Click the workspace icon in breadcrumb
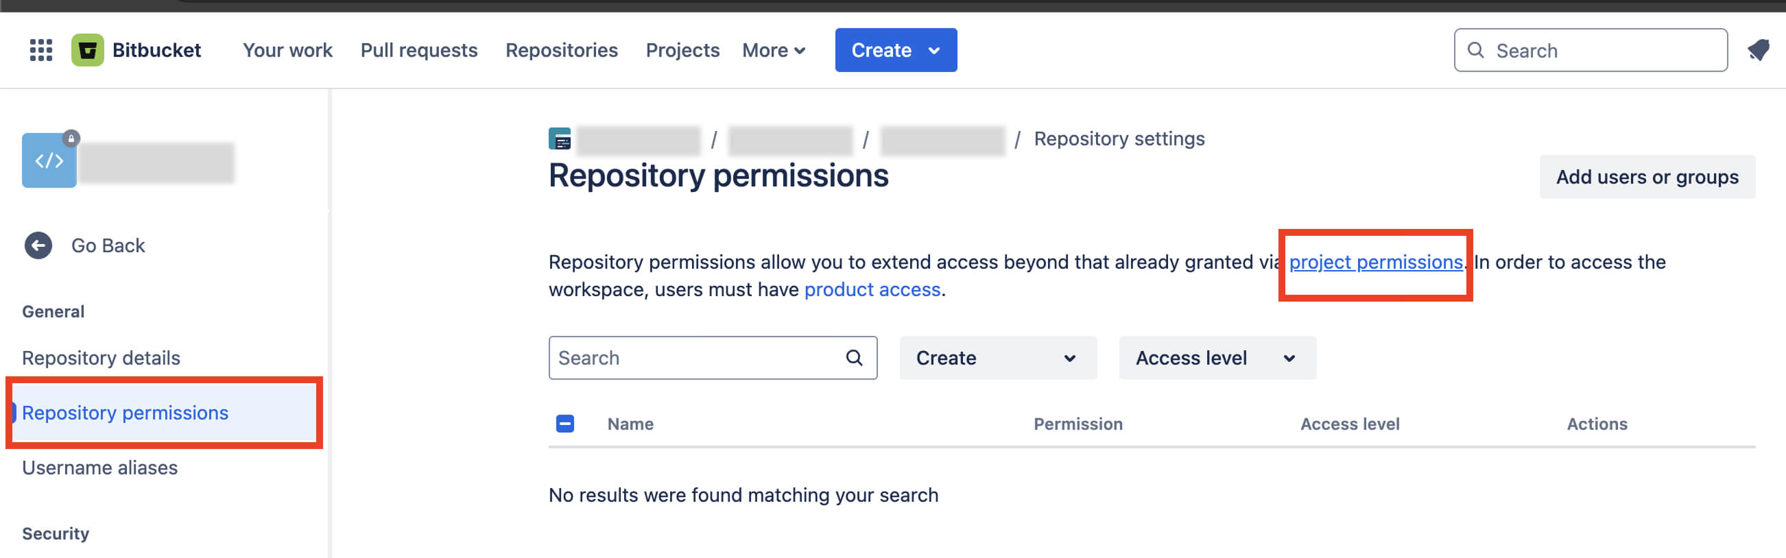 click(560, 138)
